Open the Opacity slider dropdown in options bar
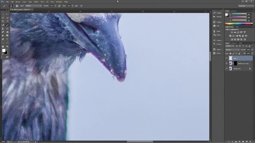 [56, 6]
